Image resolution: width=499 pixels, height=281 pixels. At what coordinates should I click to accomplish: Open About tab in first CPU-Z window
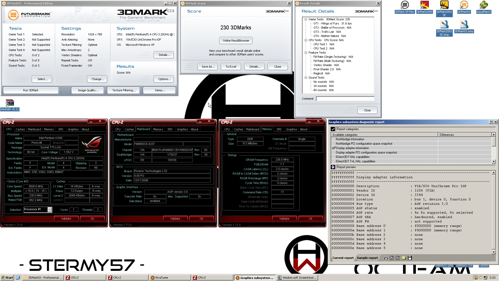point(85,129)
